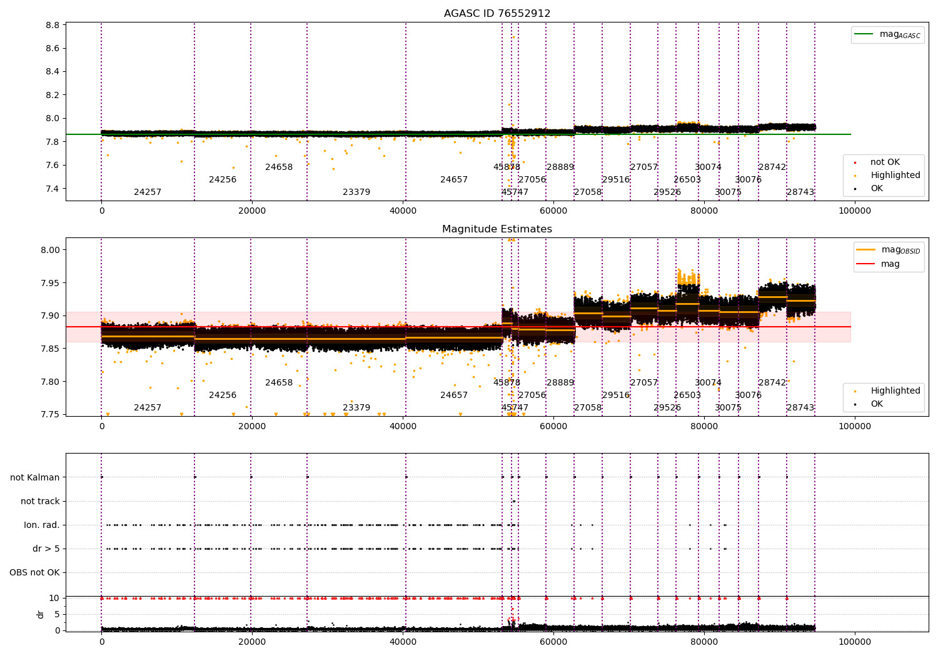The image size is (938, 656).
Task: Click 'not OK' legend entry in top plot
Action: coord(885,162)
